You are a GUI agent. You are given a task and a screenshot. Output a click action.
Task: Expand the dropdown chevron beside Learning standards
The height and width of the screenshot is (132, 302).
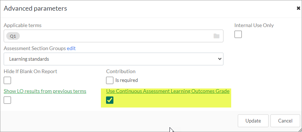219,59
